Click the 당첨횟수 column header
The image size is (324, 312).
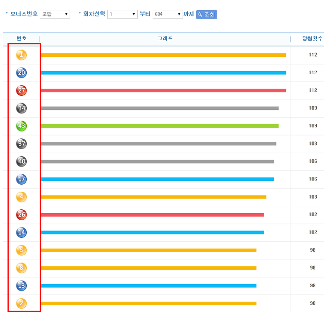pos(313,38)
